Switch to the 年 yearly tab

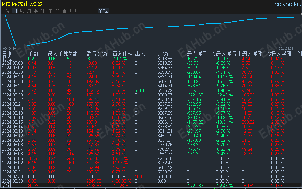[x=43, y=11]
